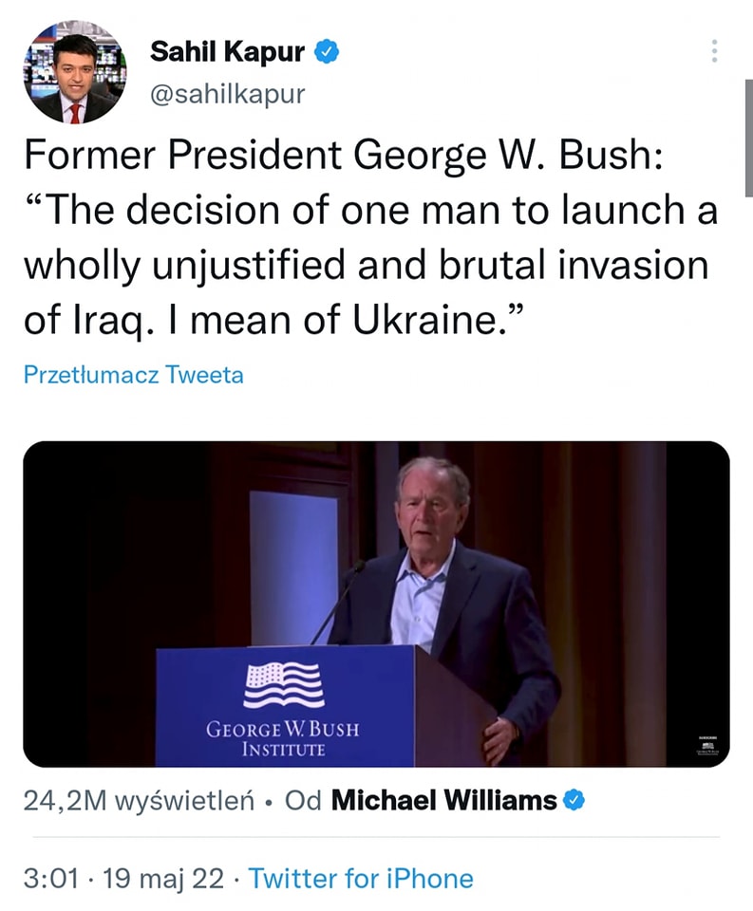Open the three-dot more options menu
This screenshot has width=753, height=911.
point(714,51)
